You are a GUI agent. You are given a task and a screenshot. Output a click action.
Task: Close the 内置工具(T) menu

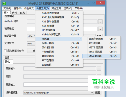point(43,8)
